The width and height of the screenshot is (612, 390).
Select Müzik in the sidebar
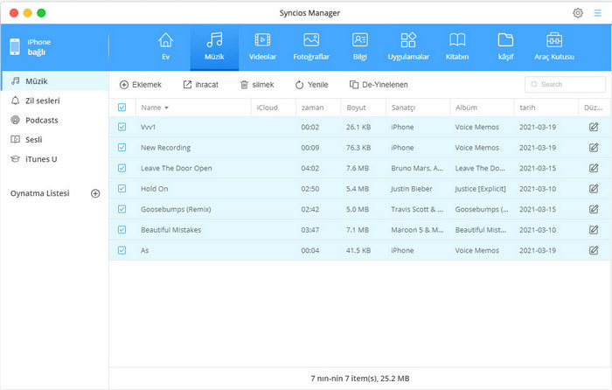pyautogui.click(x=54, y=81)
